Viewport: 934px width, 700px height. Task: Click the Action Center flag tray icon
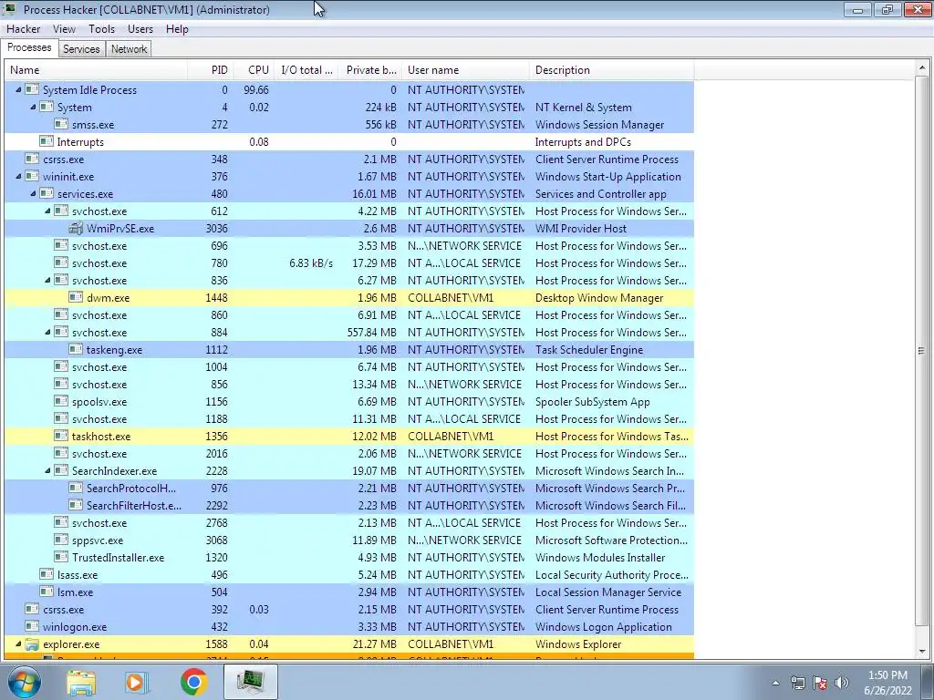820,683
